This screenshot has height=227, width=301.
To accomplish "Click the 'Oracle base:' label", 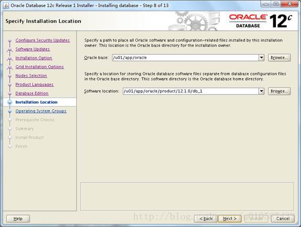I will [96, 58].
